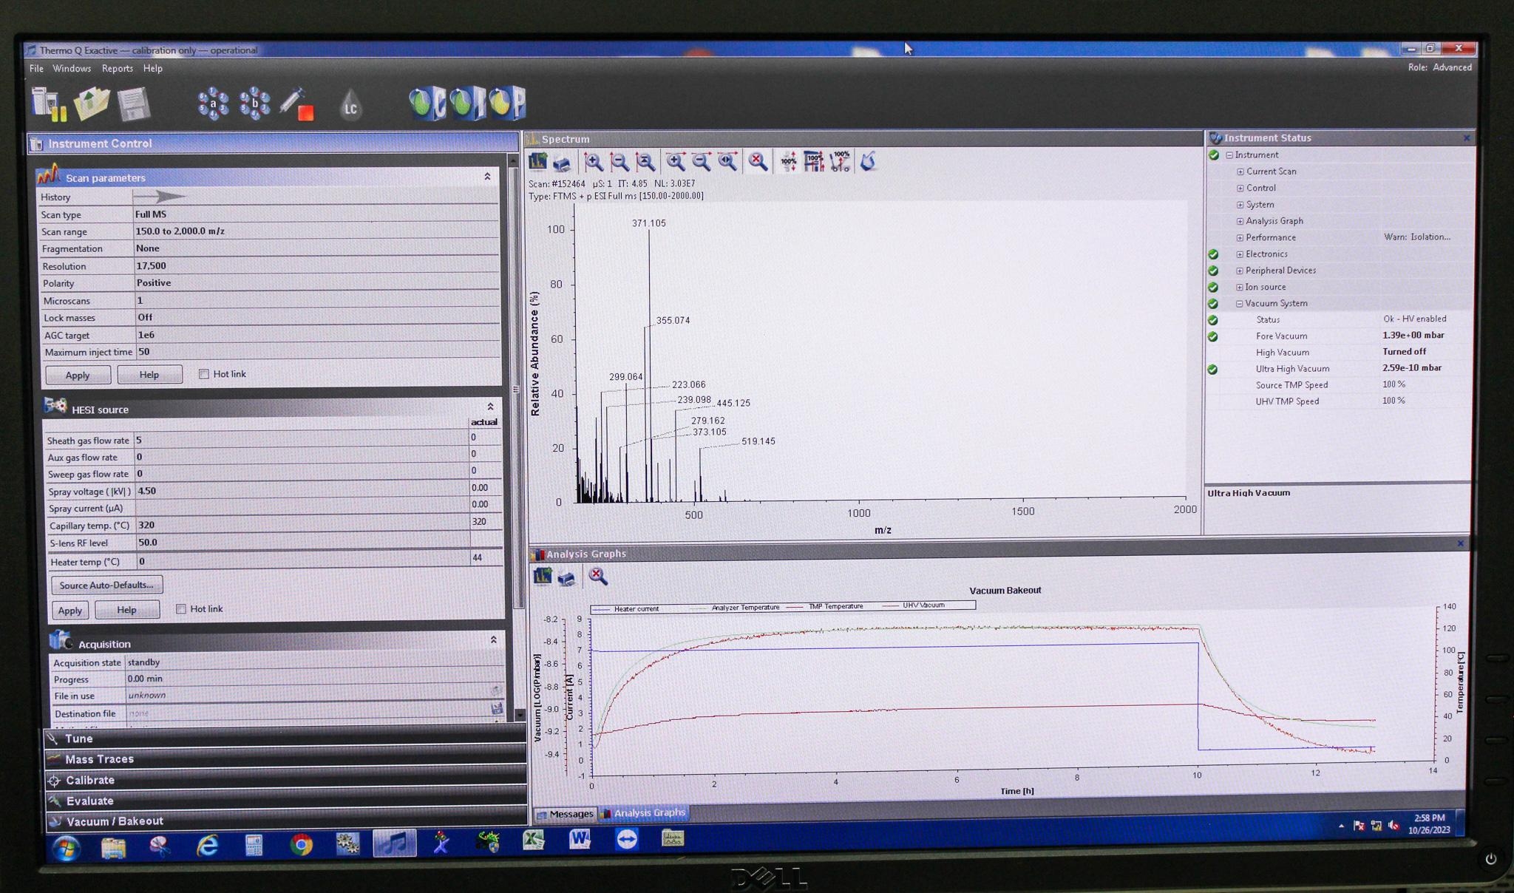
Task: Enable Hot link in HESI source panel
Action: [x=181, y=608]
